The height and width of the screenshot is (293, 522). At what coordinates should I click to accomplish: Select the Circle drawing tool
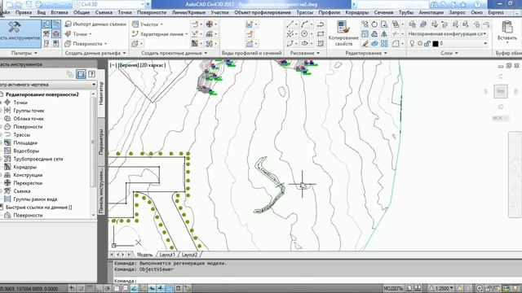coord(304,34)
